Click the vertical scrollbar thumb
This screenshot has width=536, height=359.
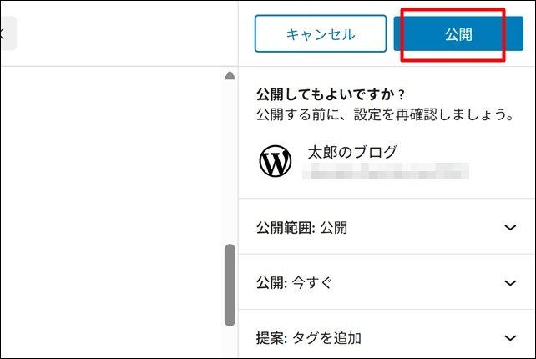(x=230, y=284)
